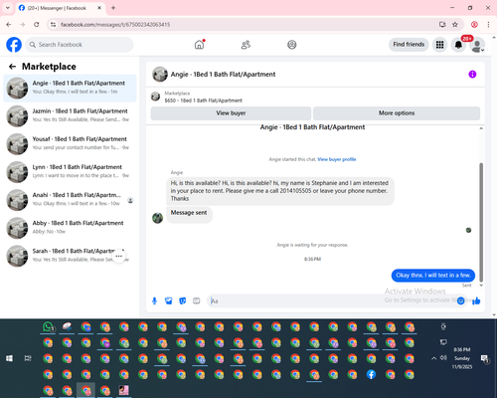Click the 'Okay thnx. I will text' bubble
Screen dimensions: 497x398
click(433, 276)
